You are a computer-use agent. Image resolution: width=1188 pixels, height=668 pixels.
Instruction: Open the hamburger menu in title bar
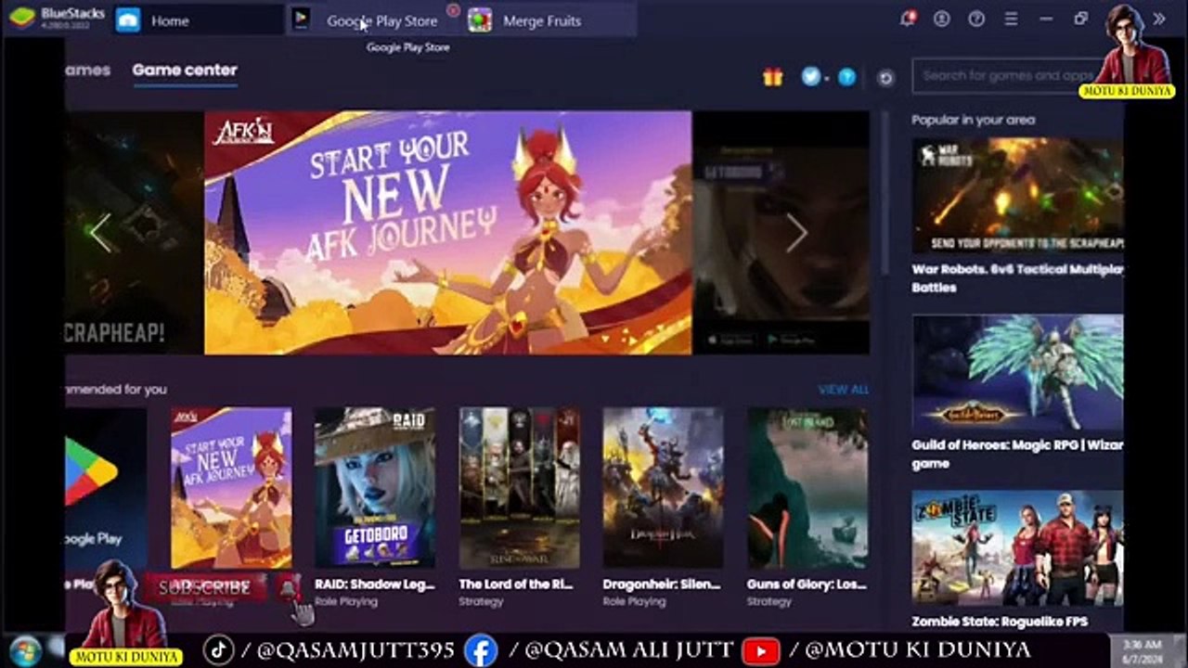[x=1011, y=19]
